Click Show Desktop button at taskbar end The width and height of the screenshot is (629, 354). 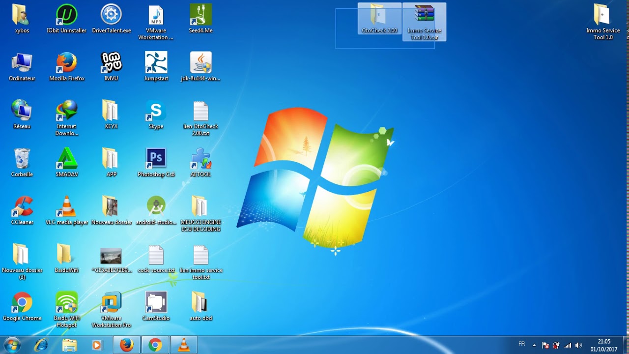(626, 345)
